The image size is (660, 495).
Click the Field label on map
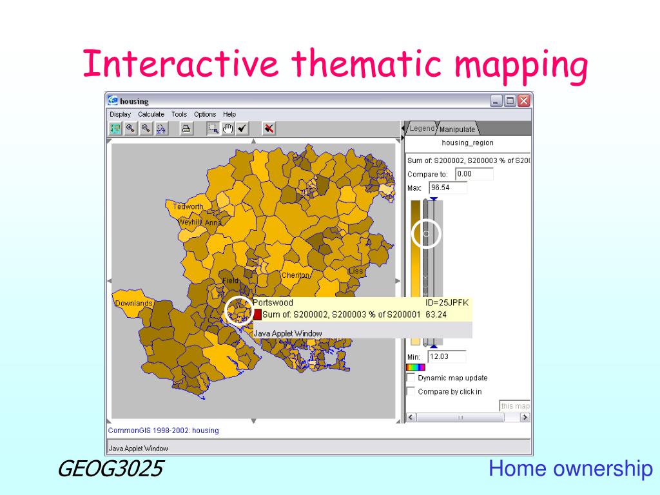[230, 280]
